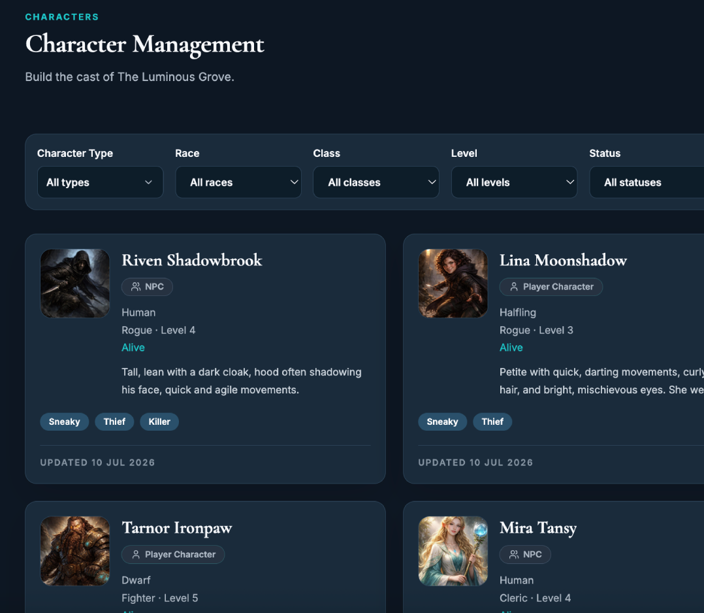Click the Class filter label

coord(327,153)
